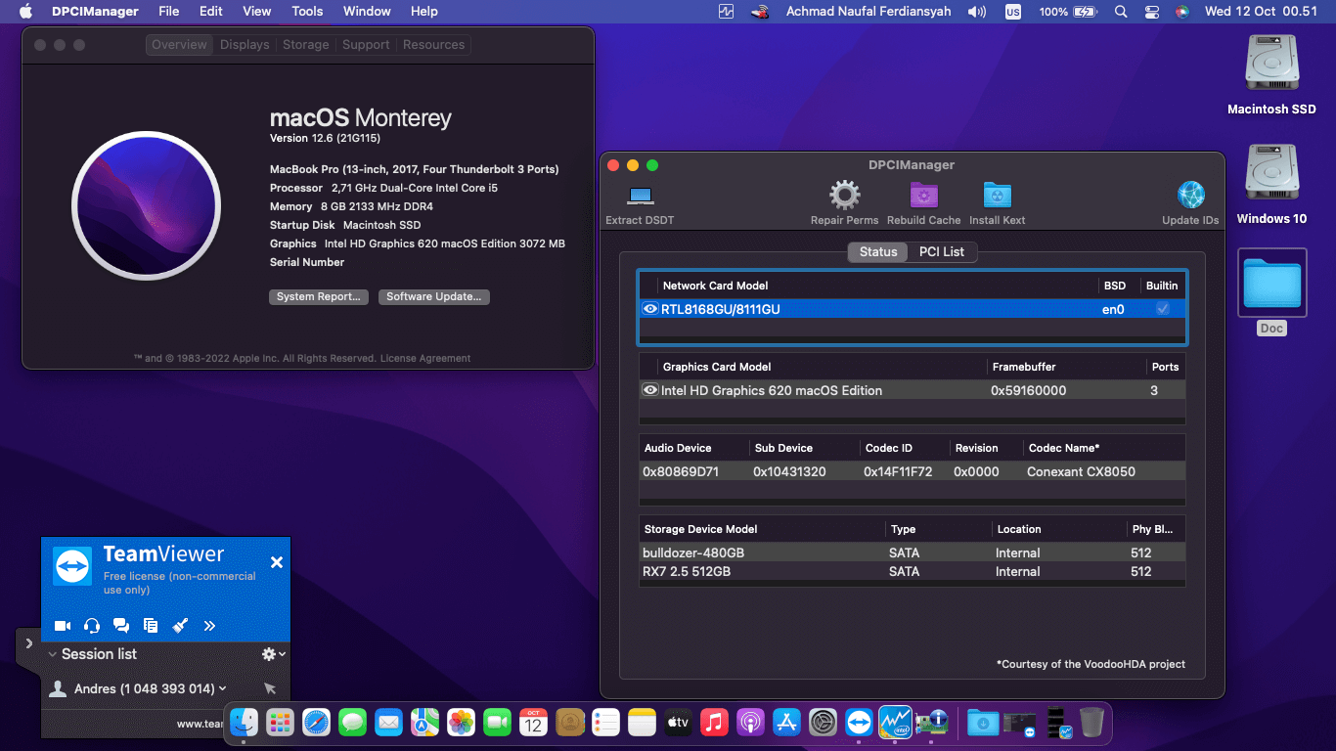Image resolution: width=1336 pixels, height=751 pixels.
Task: Switch to Storage tab in About This Mac
Action: pyautogui.click(x=306, y=45)
